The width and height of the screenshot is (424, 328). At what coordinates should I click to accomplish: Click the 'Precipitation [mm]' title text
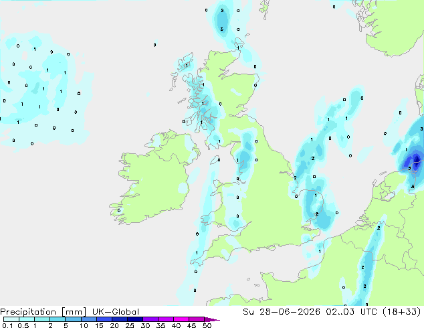tap(43, 312)
